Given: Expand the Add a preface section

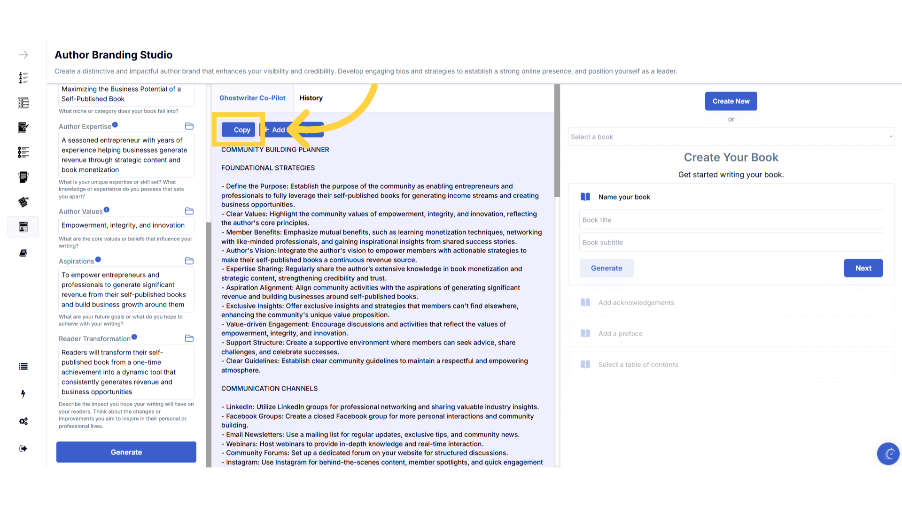Looking at the screenshot, I should 620,334.
